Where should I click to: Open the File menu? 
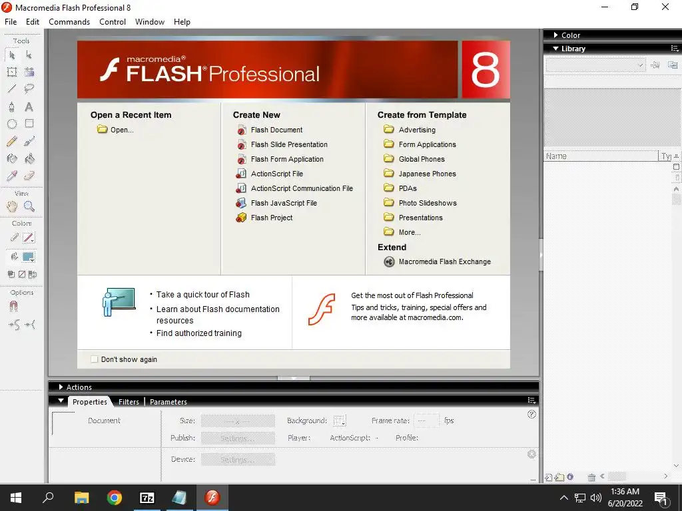tap(11, 22)
